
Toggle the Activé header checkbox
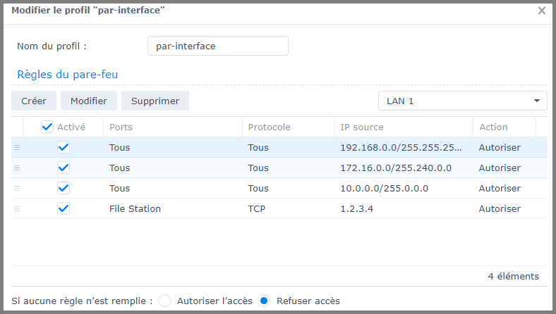(47, 127)
